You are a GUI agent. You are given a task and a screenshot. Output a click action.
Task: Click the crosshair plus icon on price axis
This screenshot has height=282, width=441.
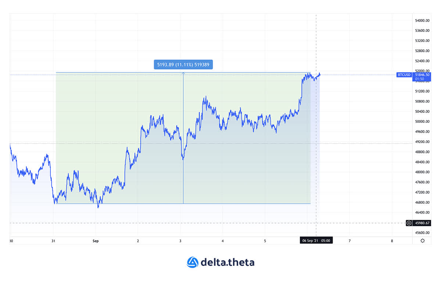409,223
